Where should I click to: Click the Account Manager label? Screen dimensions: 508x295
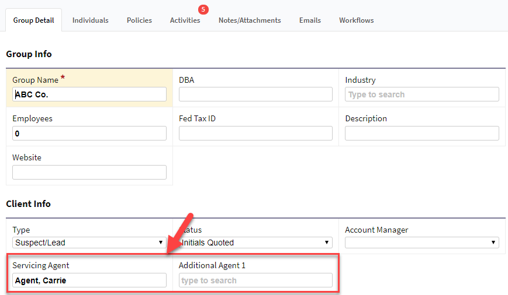(376, 230)
